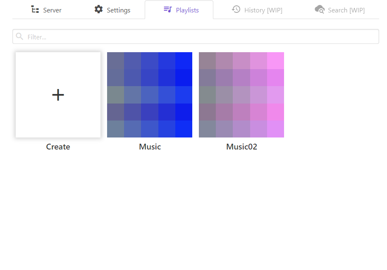The image size is (387, 270).
Task: Click the Search cloud icon
Action: click(x=320, y=10)
